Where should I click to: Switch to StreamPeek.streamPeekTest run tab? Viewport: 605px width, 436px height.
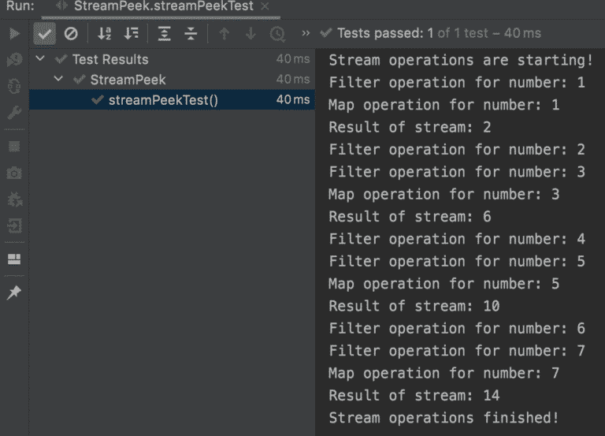pyautogui.click(x=163, y=6)
